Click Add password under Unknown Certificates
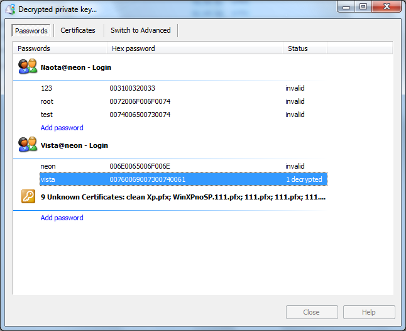The width and height of the screenshot is (406, 331). pos(62,218)
